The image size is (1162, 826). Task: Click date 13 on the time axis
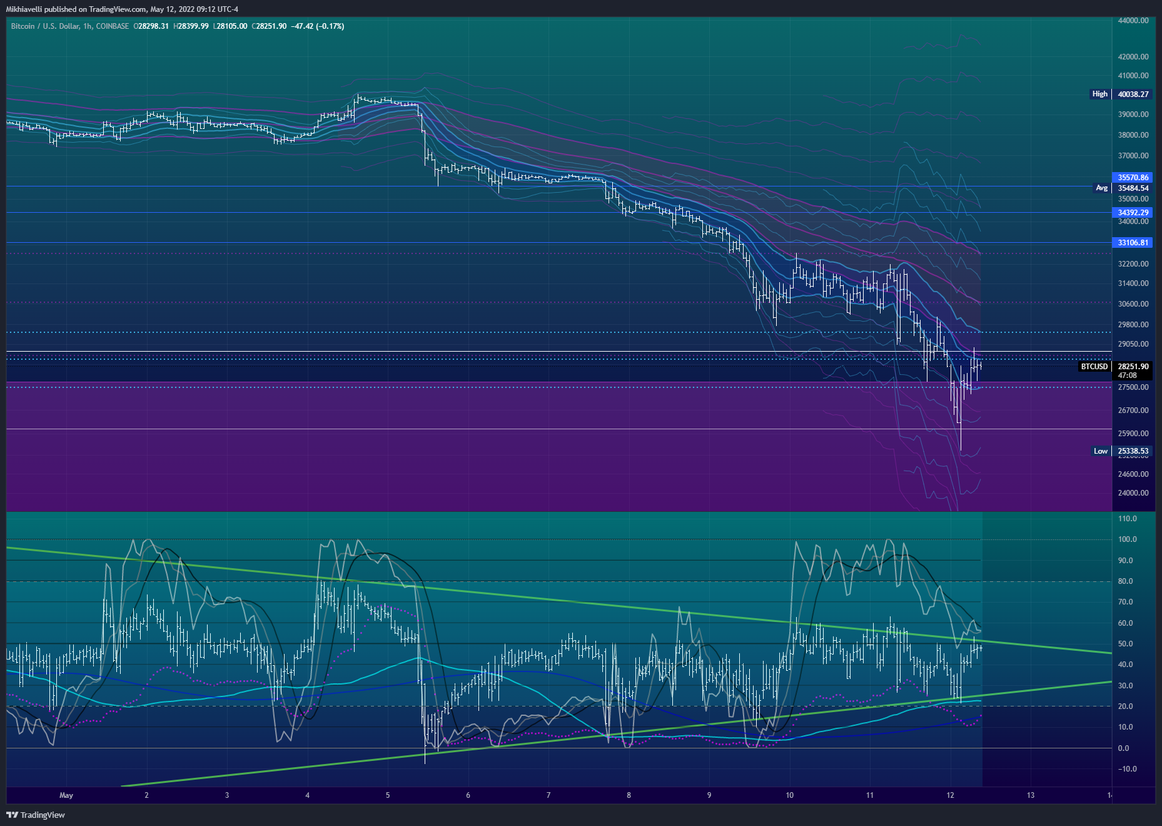1031,795
